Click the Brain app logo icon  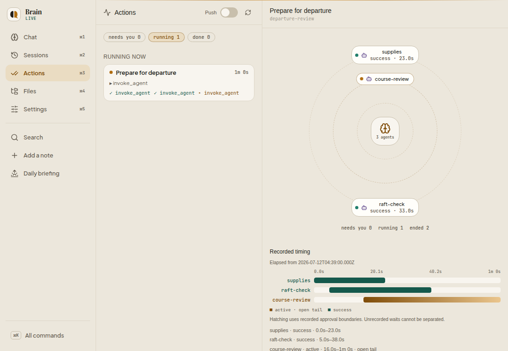(14, 14)
